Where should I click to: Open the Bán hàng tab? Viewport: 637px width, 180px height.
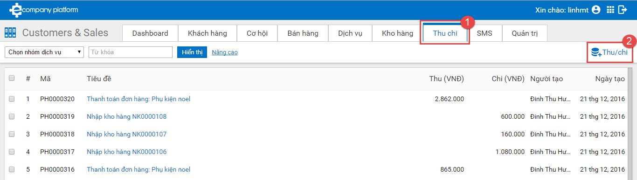303,33
